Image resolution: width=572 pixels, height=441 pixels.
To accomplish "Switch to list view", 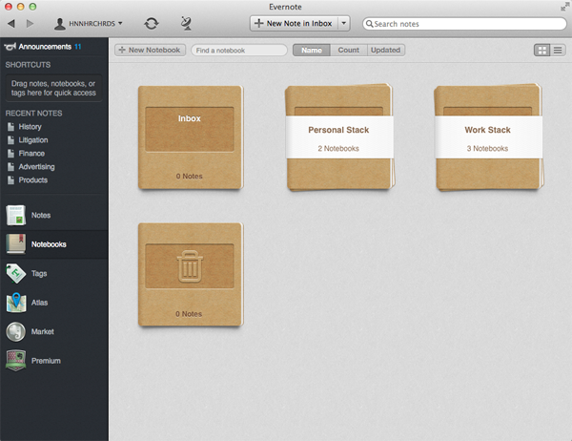I will click(558, 50).
